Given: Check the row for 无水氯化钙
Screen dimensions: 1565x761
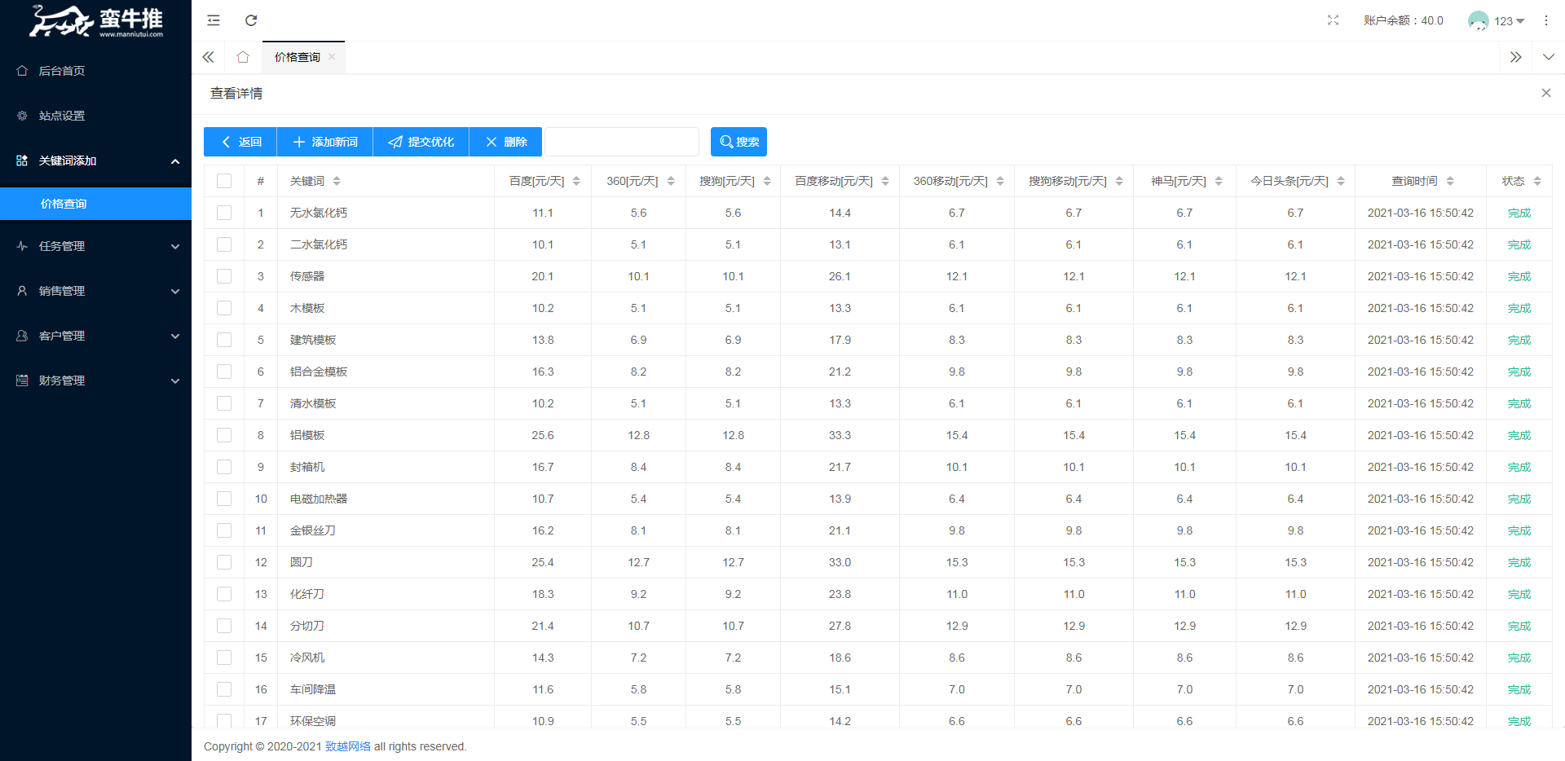Looking at the screenshot, I should (x=224, y=213).
